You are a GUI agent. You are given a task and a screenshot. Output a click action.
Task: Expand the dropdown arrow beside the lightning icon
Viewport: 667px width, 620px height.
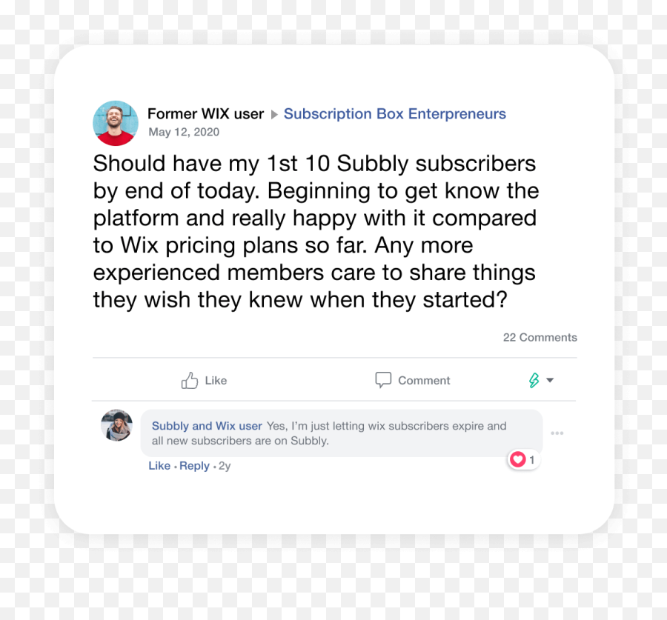(550, 381)
